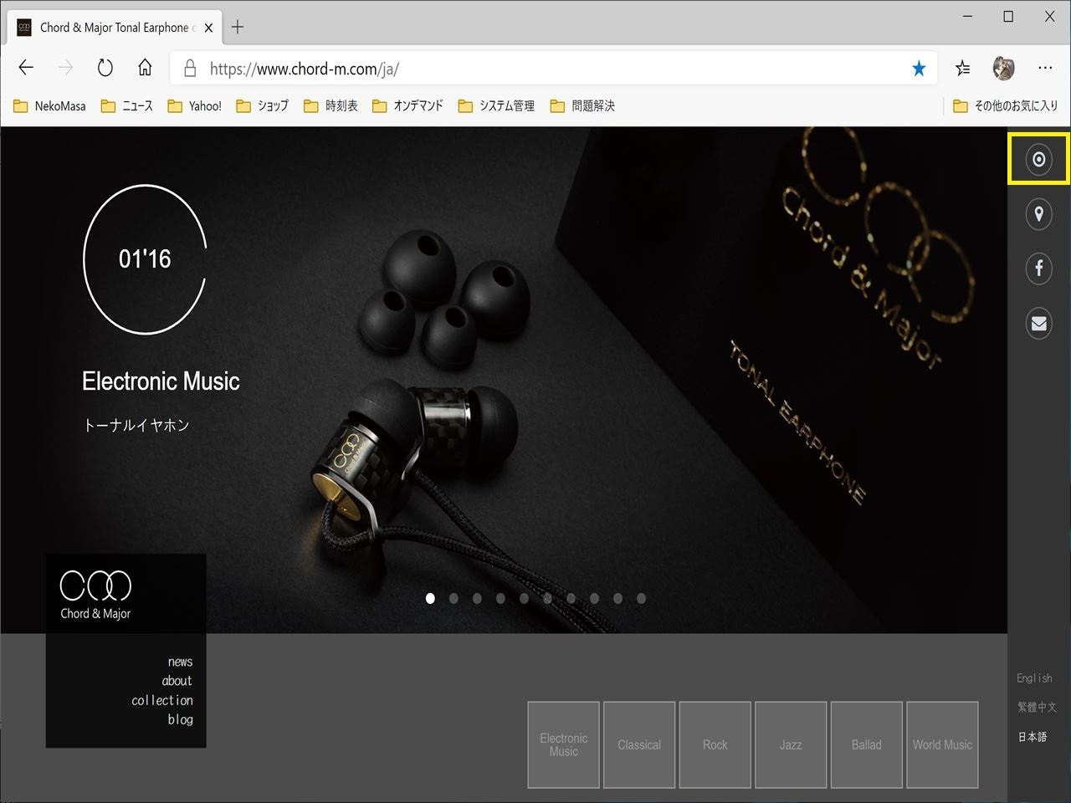
Task: Open the blog menu link
Action: (x=180, y=719)
